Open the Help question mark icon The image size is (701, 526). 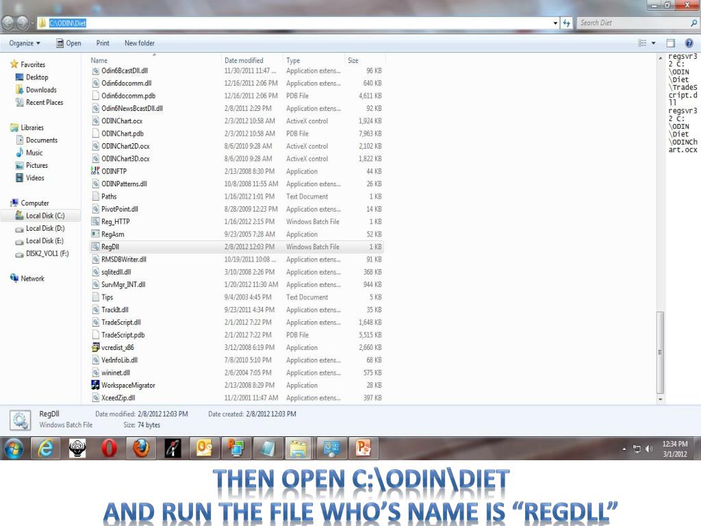click(689, 43)
